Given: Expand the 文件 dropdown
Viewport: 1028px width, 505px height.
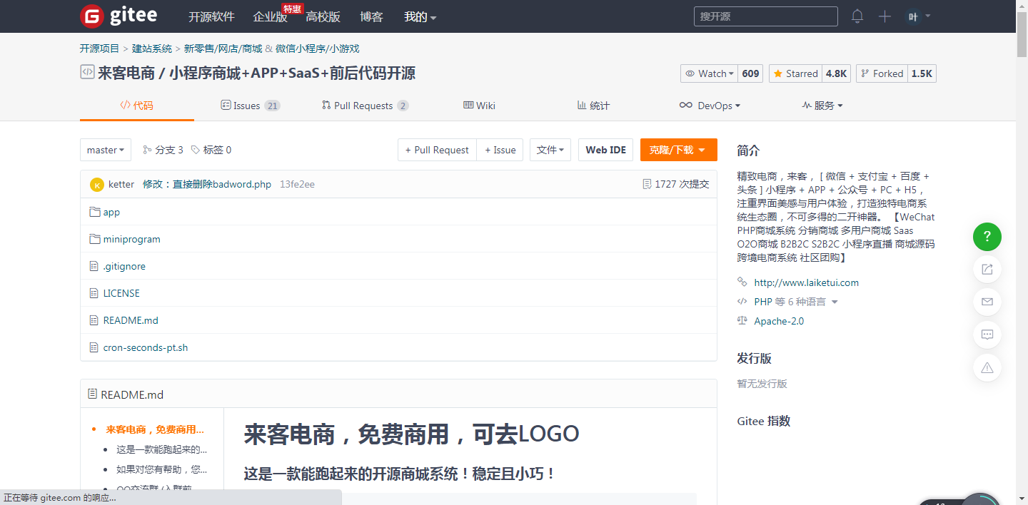Looking at the screenshot, I should pos(550,150).
